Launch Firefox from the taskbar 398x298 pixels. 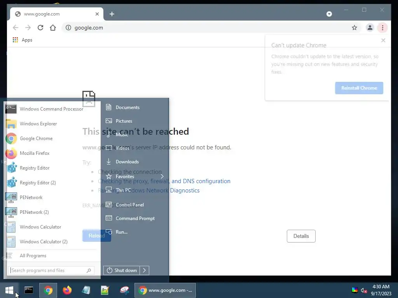coord(67,290)
